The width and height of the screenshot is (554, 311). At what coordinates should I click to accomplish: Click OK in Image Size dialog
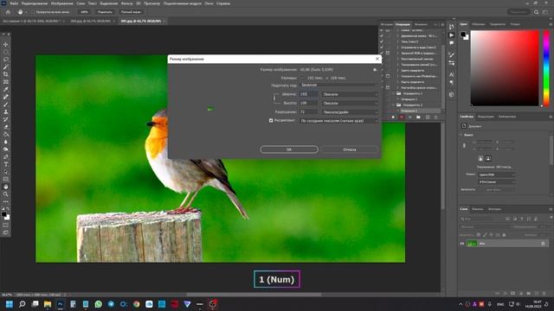tap(289, 149)
